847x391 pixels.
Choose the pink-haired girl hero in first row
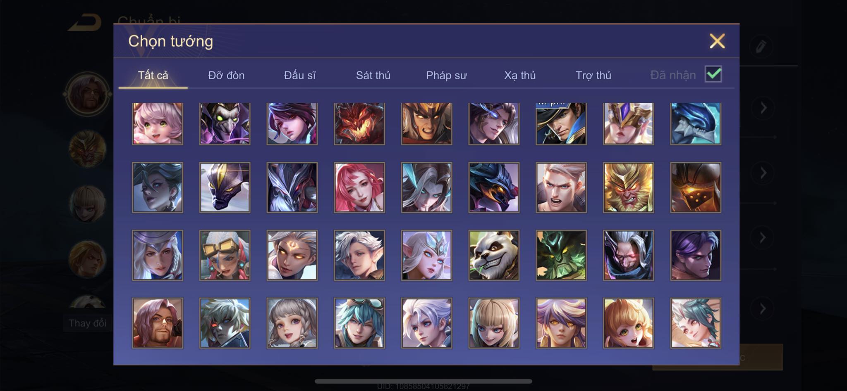(x=158, y=123)
